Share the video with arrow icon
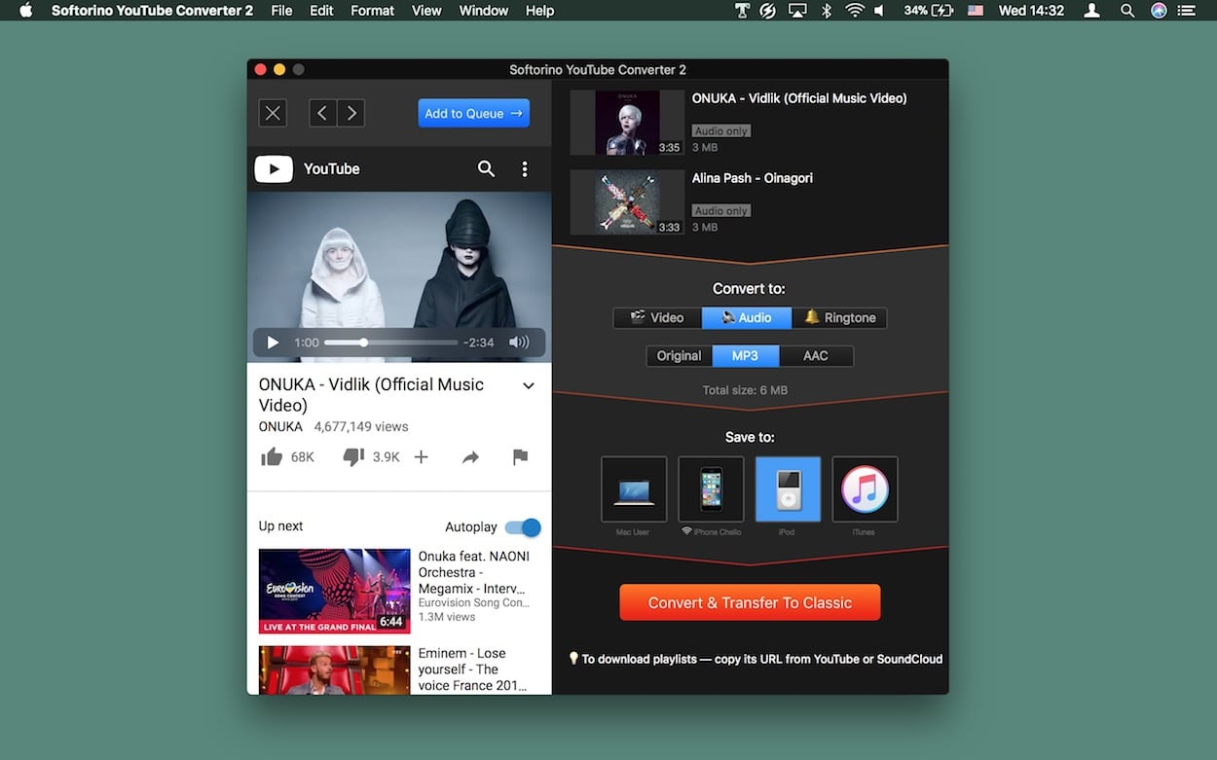 point(470,456)
